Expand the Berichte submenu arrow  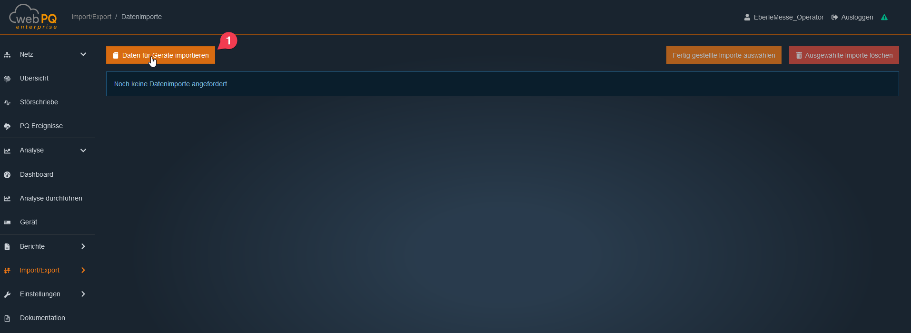83,246
